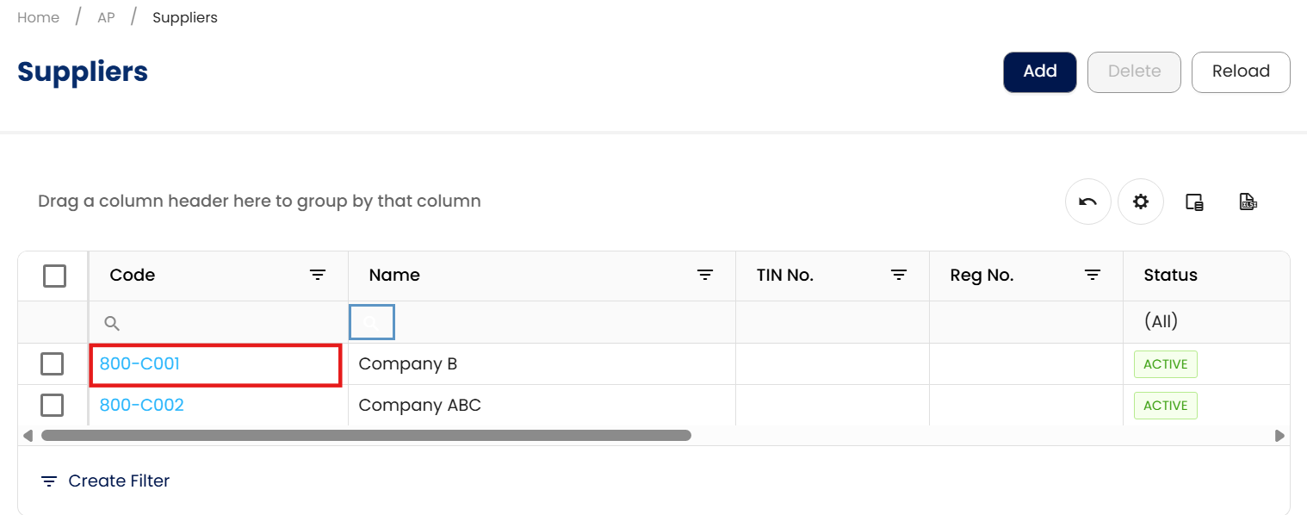1307x515 pixels.
Task: Select the checkbox for Company ABC row
Action: [53, 405]
